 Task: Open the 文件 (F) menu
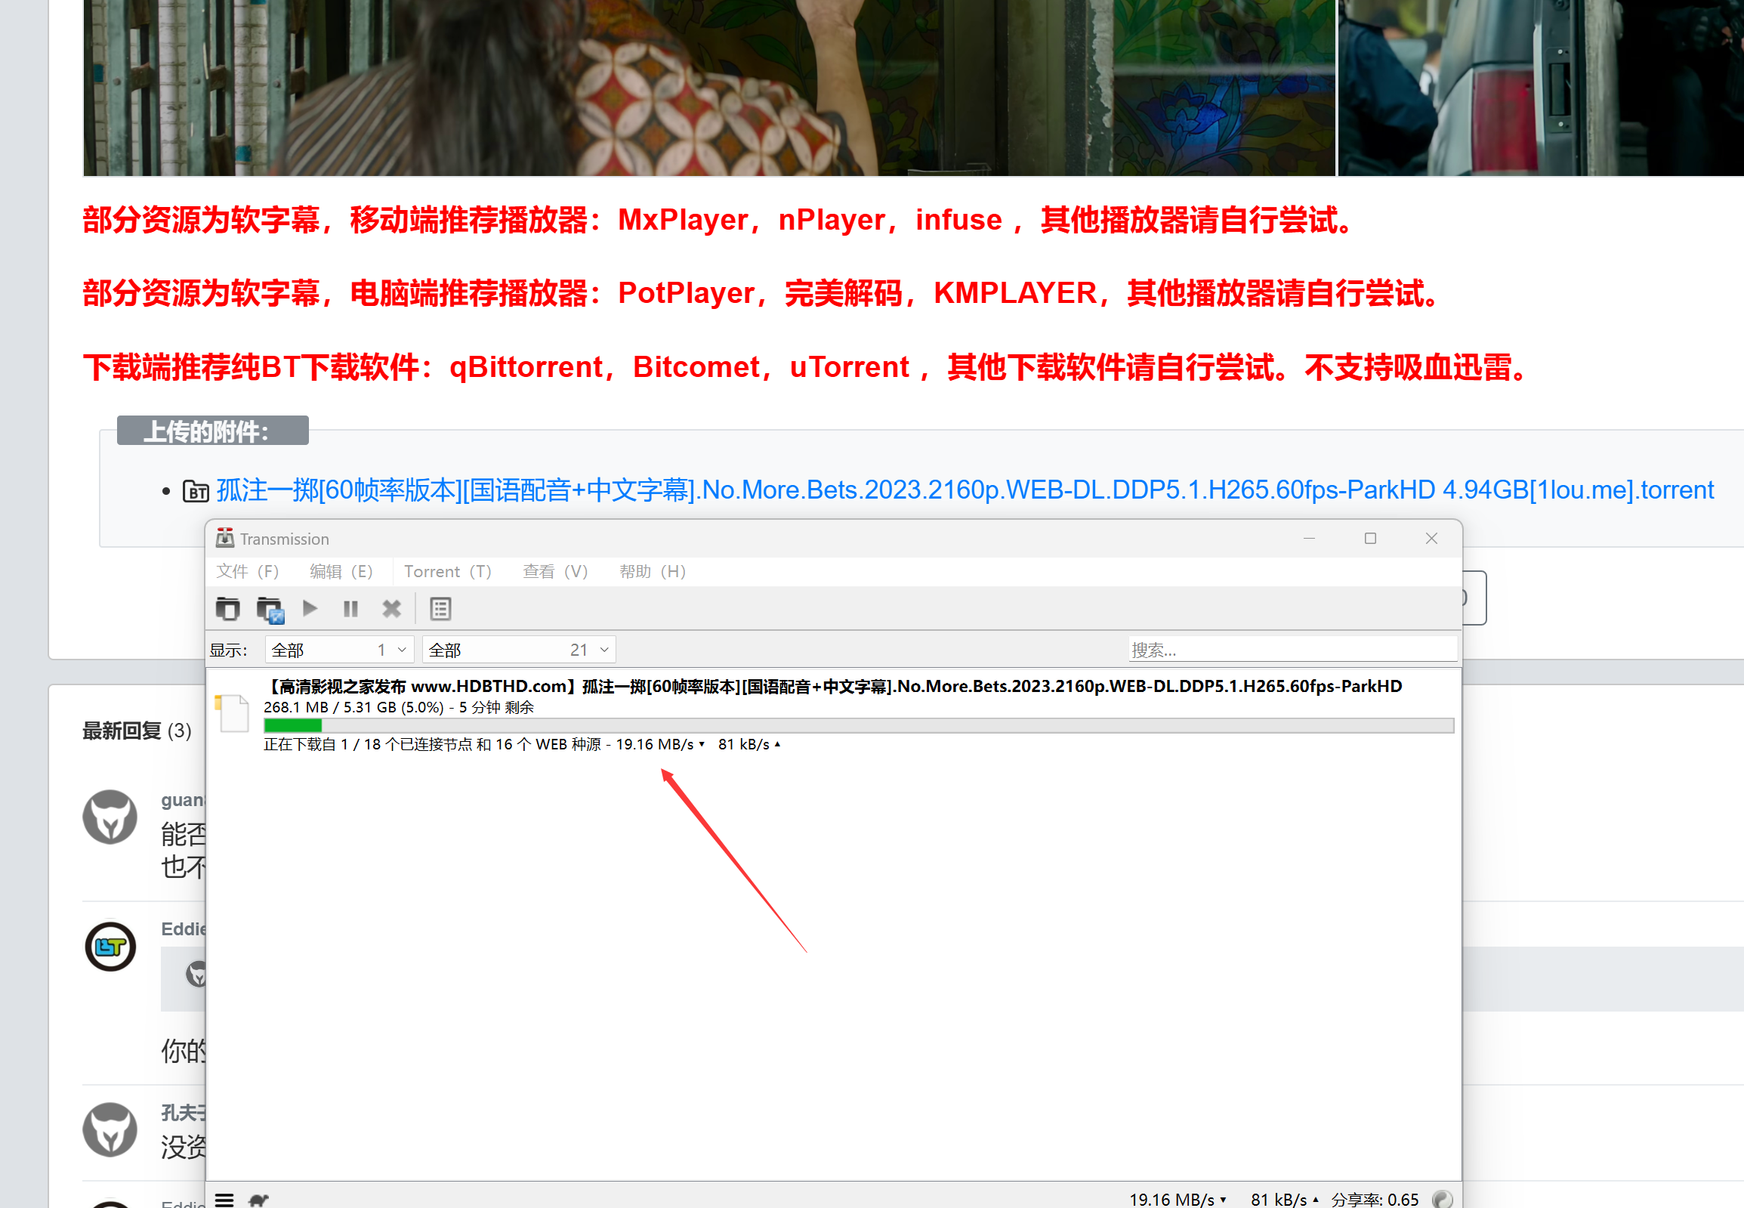(x=248, y=571)
